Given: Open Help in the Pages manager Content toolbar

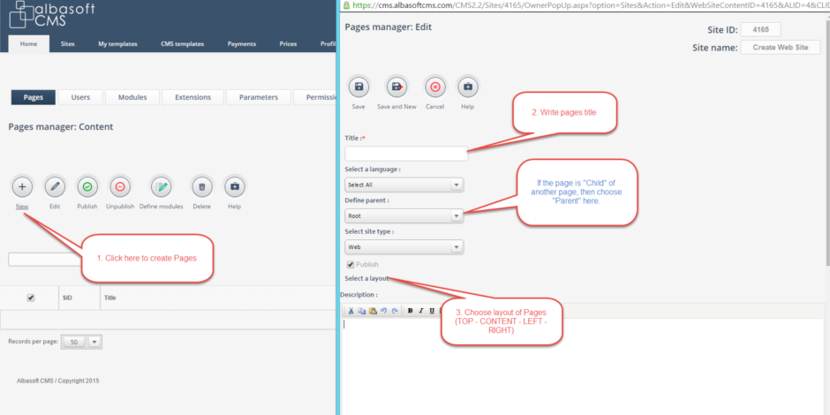Looking at the screenshot, I should 235,186.
